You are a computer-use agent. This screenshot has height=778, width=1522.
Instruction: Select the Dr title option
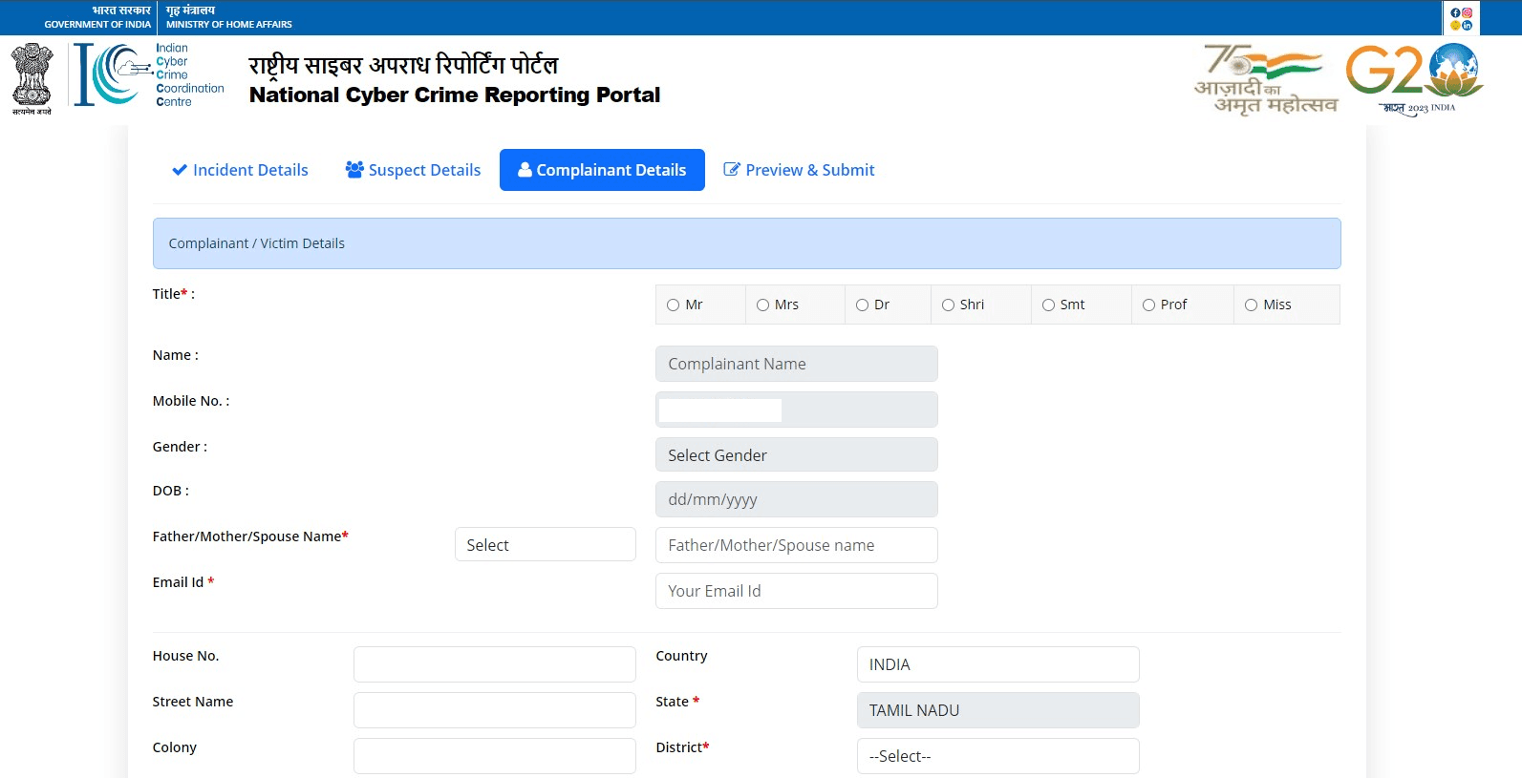pos(862,305)
